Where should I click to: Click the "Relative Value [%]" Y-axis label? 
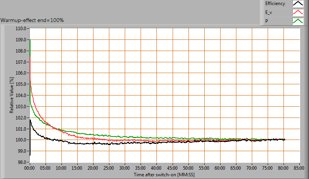click(12, 95)
